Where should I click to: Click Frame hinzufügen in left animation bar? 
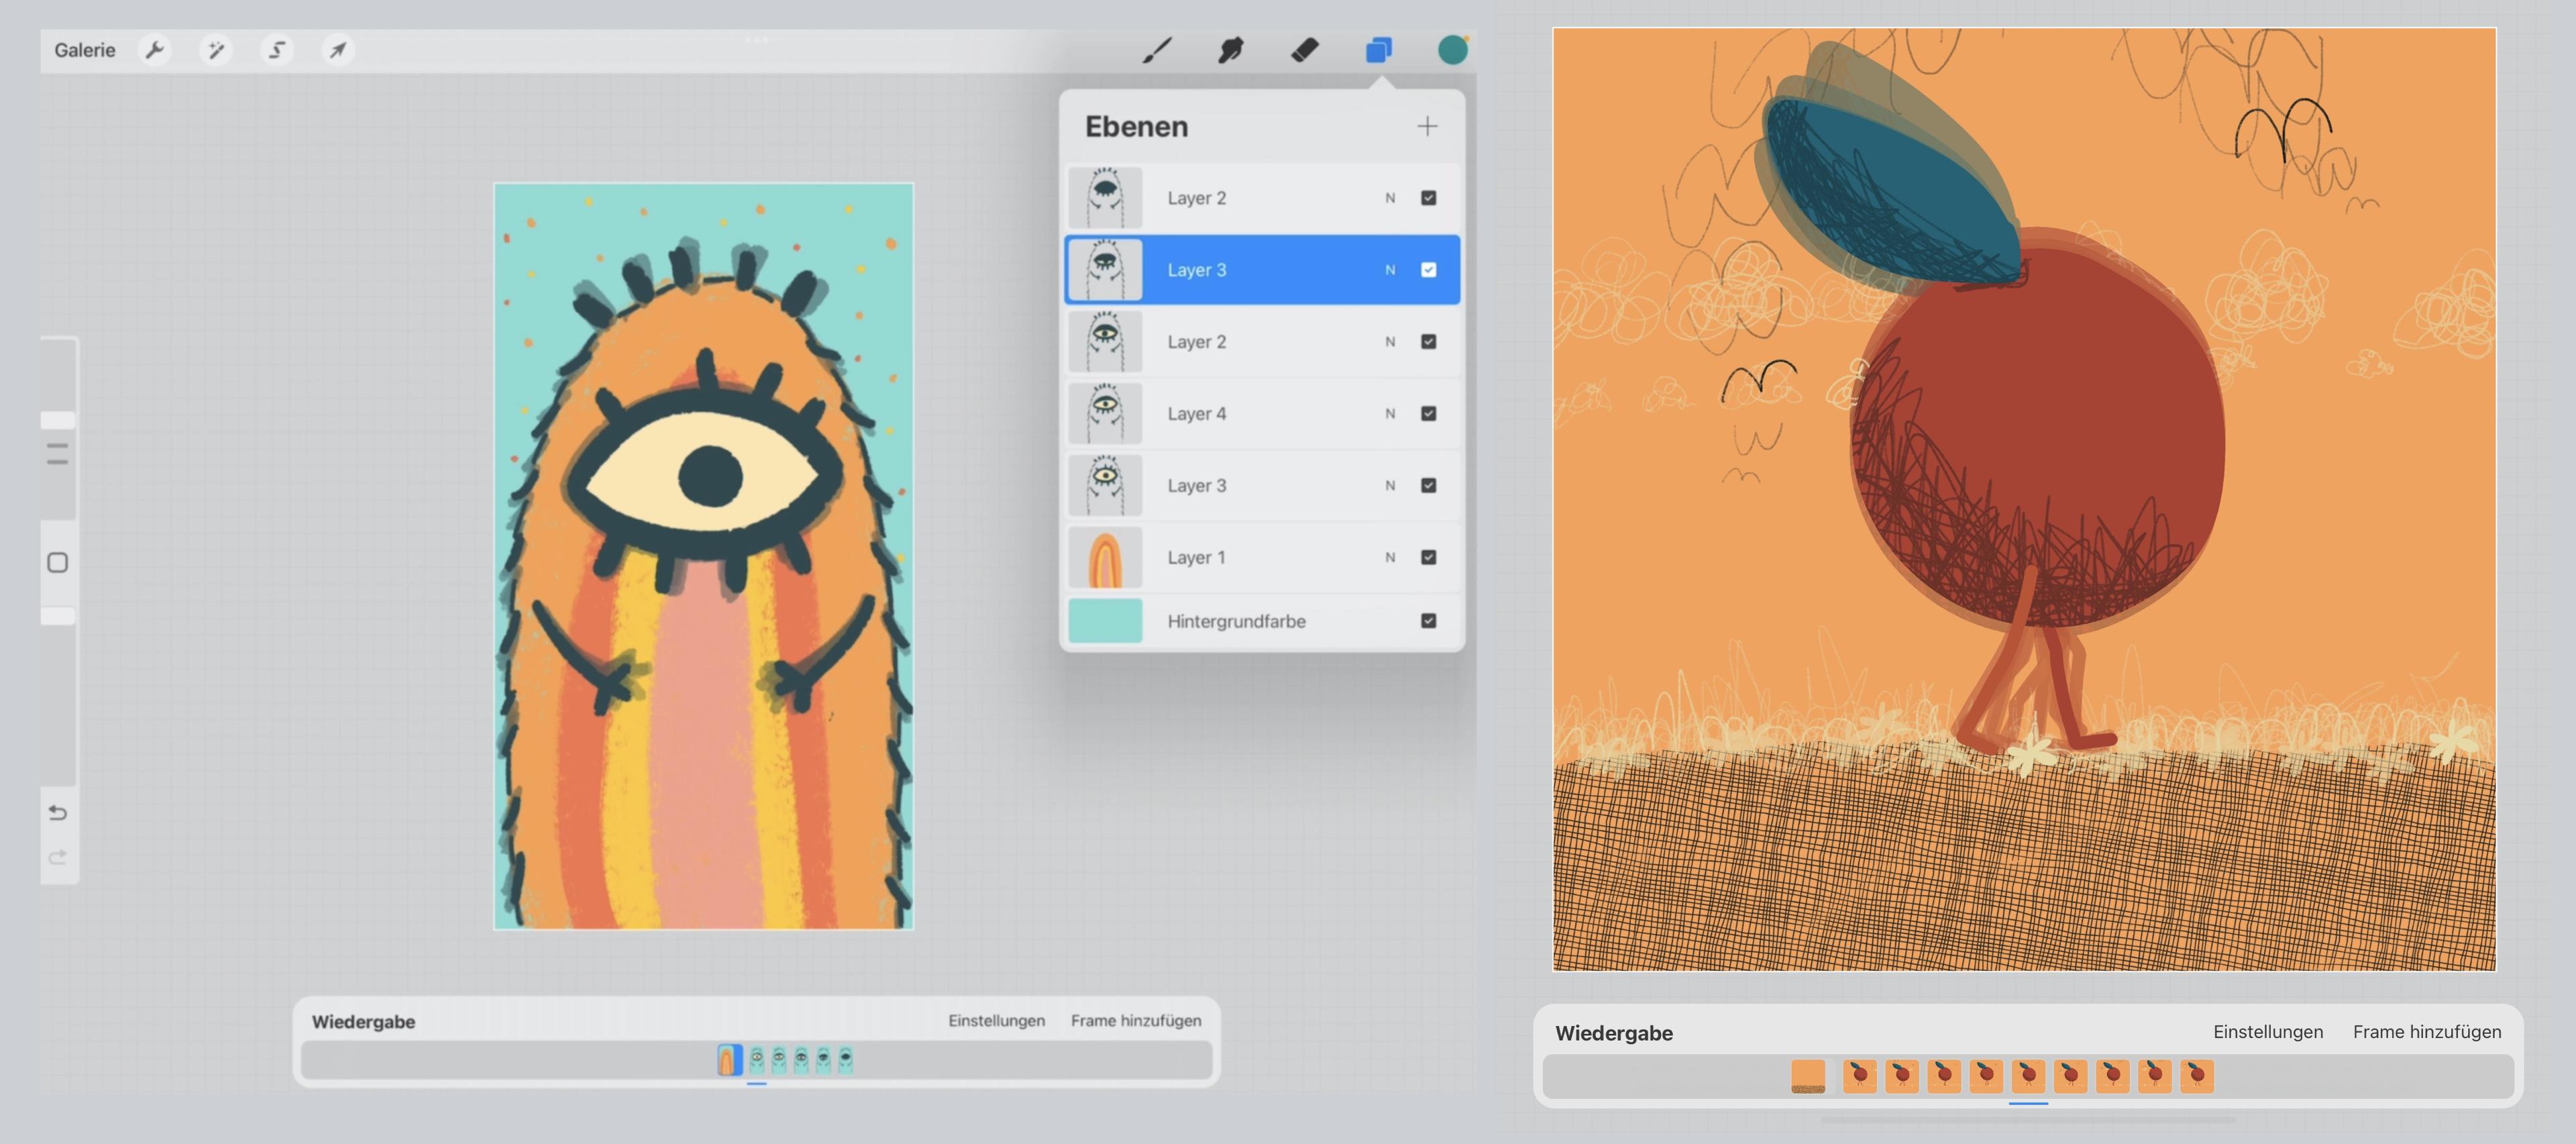[x=1136, y=1021]
